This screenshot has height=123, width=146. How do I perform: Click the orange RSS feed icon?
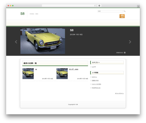(x=122, y=16)
